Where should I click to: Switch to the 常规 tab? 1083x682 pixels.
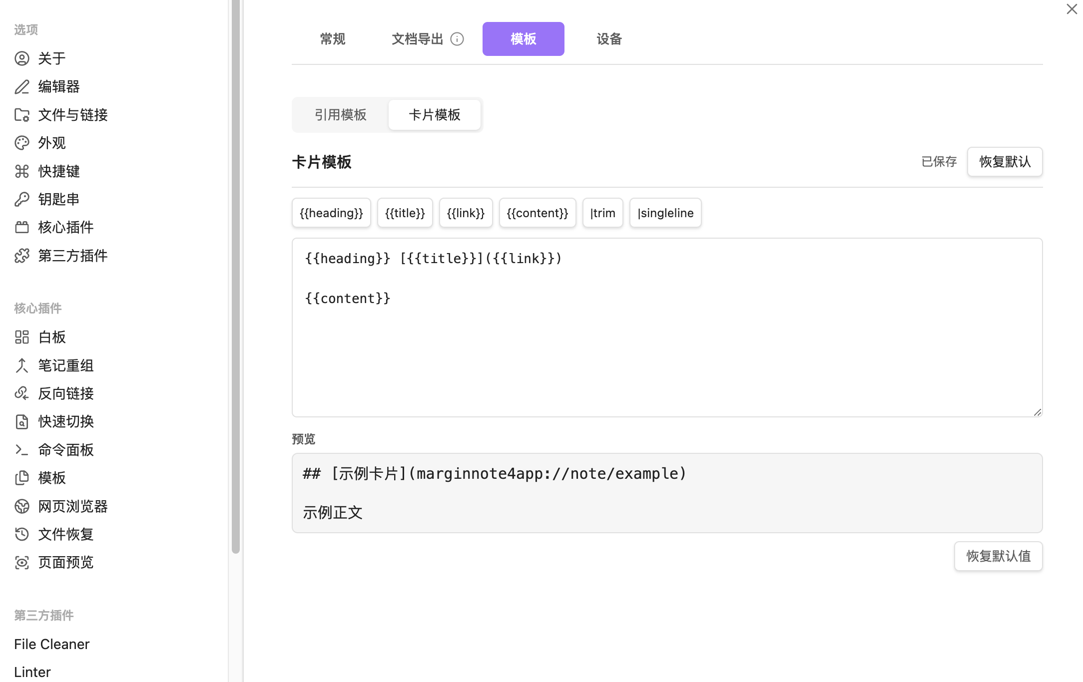[333, 39]
